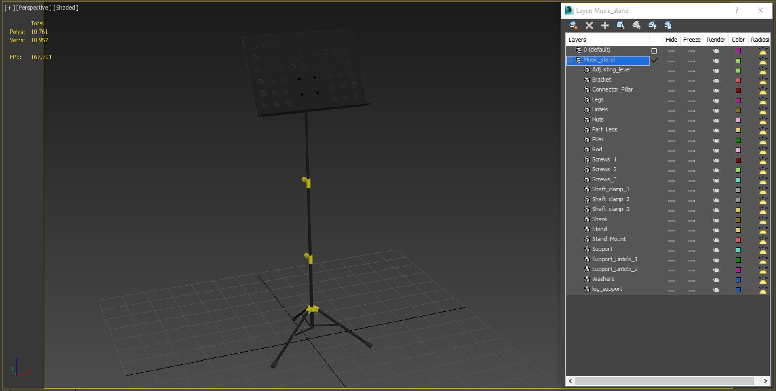Select the Shaft_clamp_3 object row
This screenshot has height=391, width=776.
click(611, 209)
